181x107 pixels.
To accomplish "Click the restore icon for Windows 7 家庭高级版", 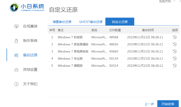I will tap(175, 52).
